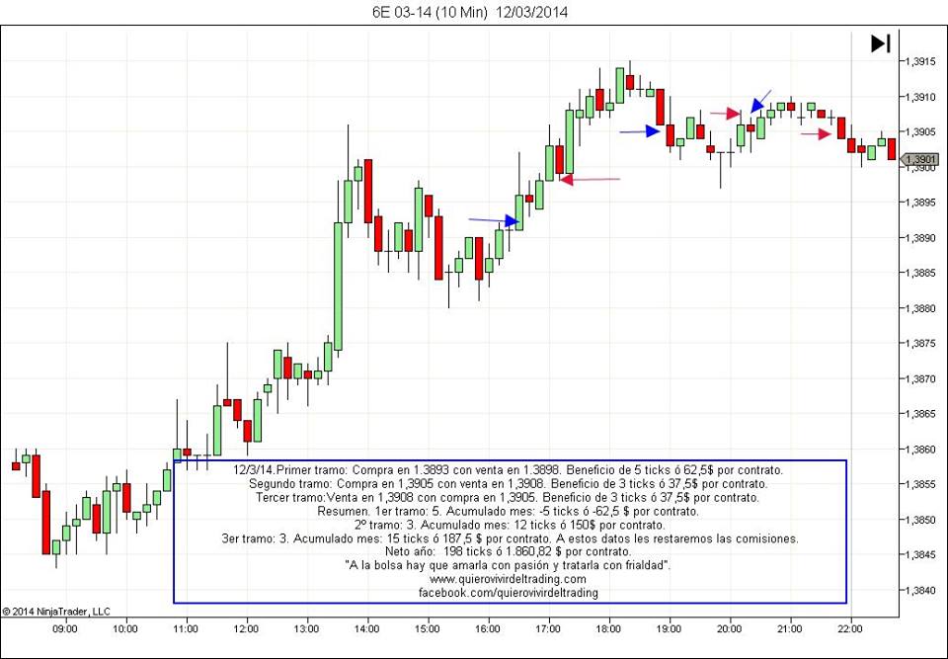Click the 14:00 label on time axis

point(366,627)
